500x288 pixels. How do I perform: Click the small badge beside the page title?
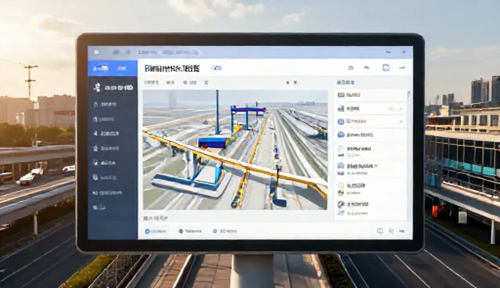click(216, 68)
